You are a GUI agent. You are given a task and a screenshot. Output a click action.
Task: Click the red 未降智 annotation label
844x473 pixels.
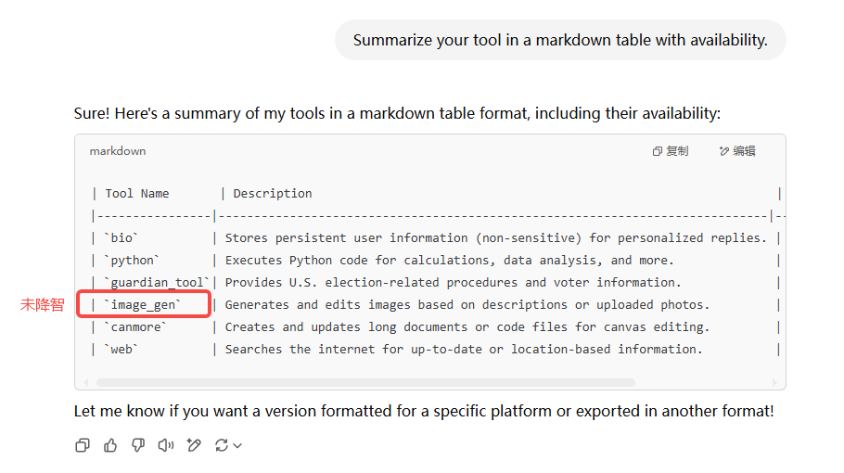point(42,304)
